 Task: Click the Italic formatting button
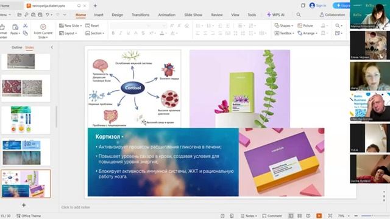pos(121,33)
